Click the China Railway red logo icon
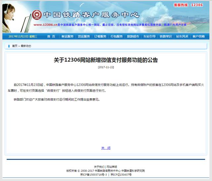The width and height of the screenshot is (212, 181). pyautogui.click(x=37, y=15)
